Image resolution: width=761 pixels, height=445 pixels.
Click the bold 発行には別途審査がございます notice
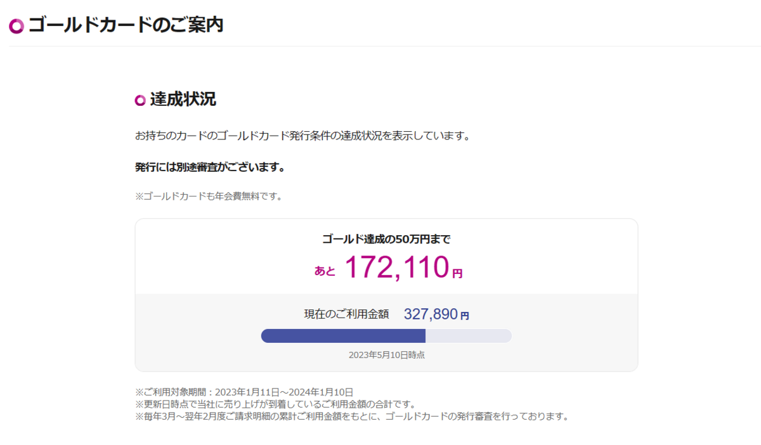point(210,168)
